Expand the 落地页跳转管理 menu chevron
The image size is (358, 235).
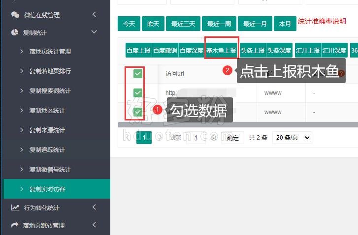tap(94, 225)
